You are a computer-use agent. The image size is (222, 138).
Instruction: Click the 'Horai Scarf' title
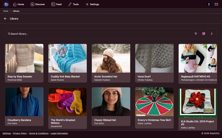pyautogui.click(x=144, y=77)
